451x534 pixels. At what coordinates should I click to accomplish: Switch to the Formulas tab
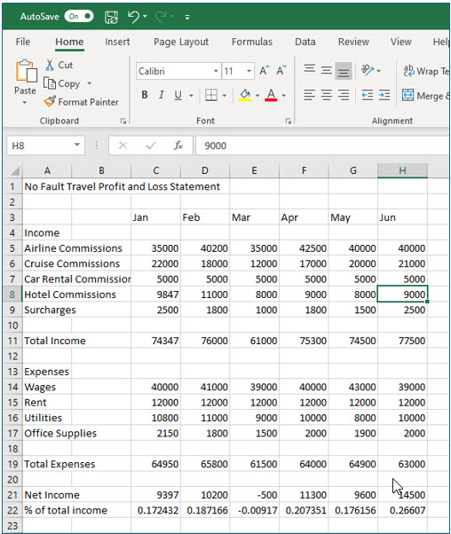tap(252, 42)
